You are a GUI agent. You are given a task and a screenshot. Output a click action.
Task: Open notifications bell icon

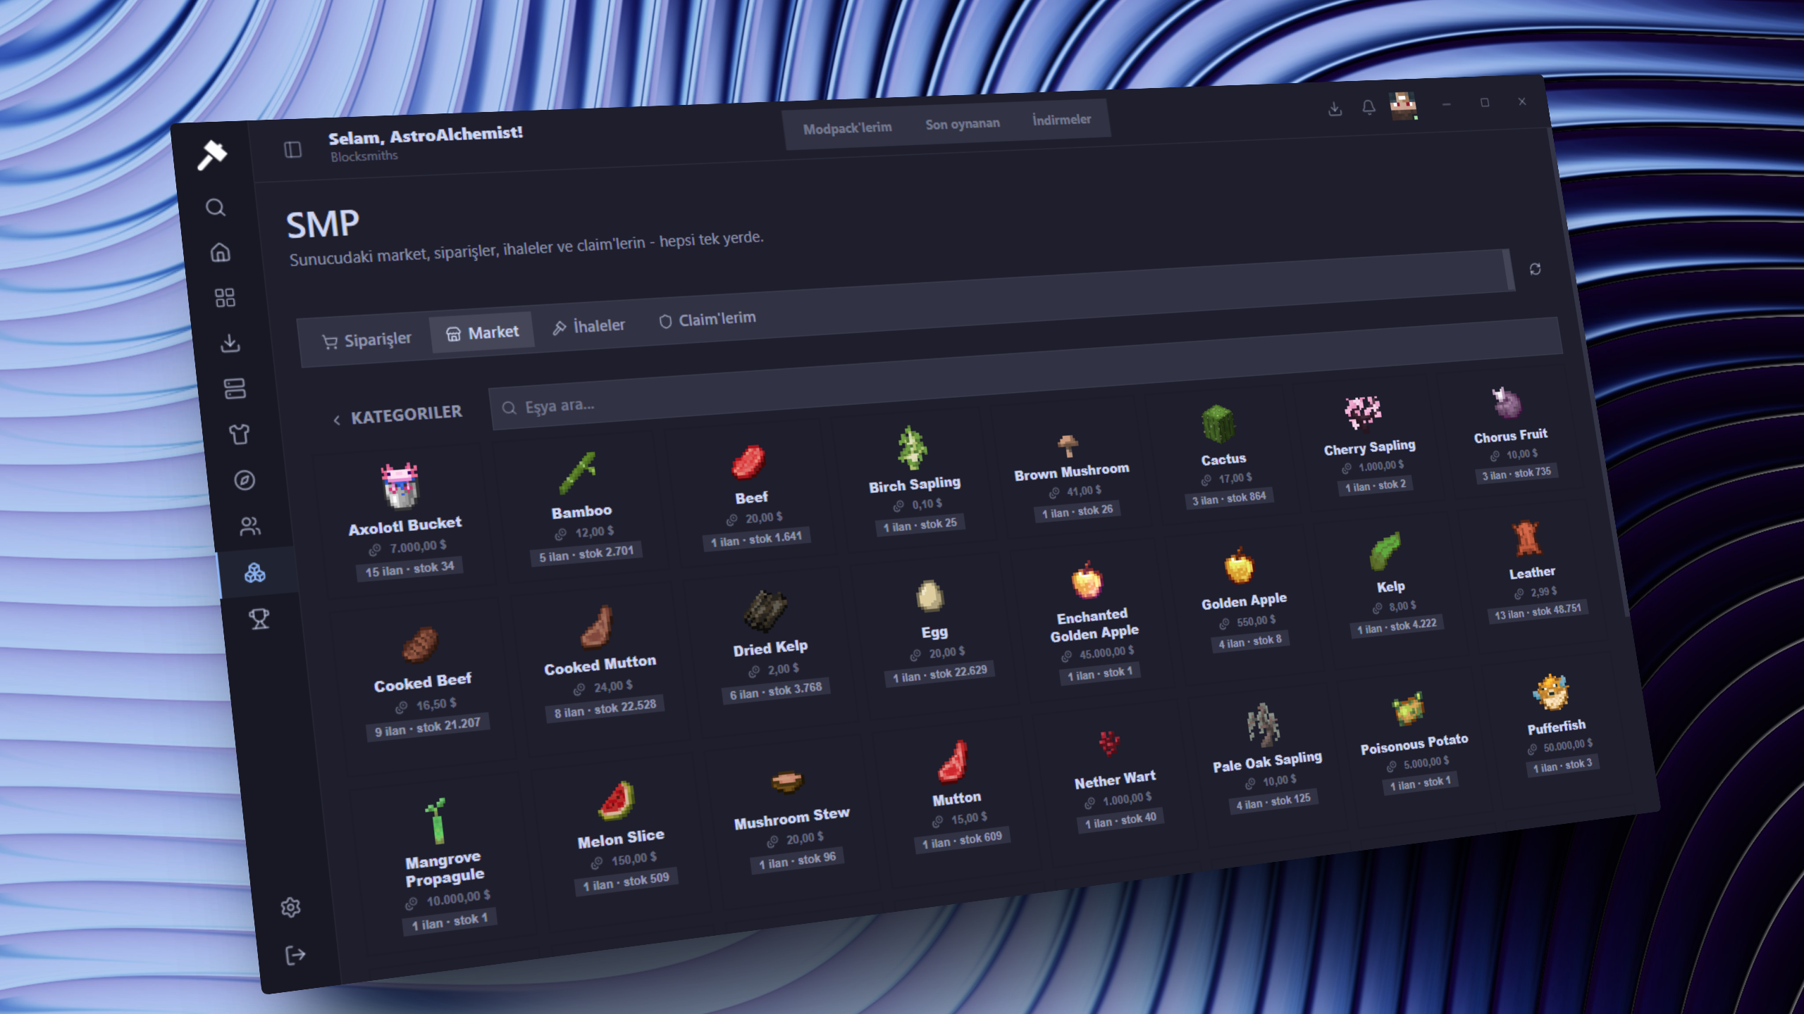coord(1368,107)
